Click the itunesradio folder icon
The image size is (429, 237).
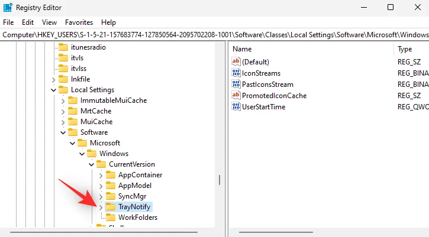tap(63, 47)
